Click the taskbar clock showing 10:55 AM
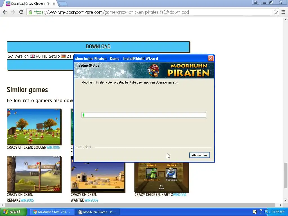Image resolution: width=288 pixels, height=216 pixels. [278, 212]
